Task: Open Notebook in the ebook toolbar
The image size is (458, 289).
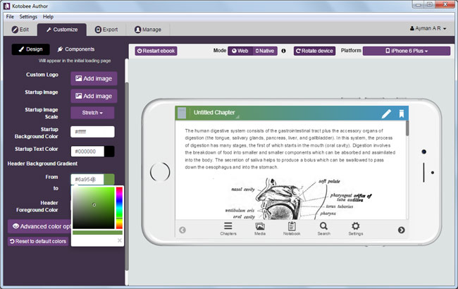Action: (x=292, y=229)
